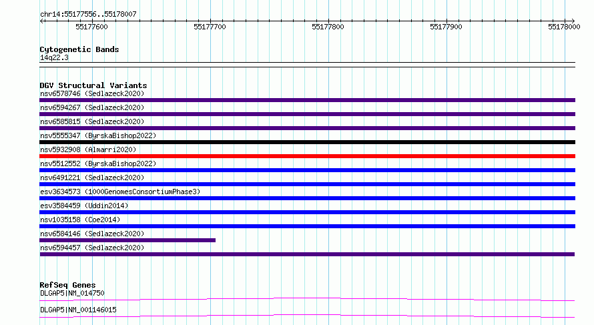Click the magenta gene line for DLGAP5|NM_014750

(307, 300)
